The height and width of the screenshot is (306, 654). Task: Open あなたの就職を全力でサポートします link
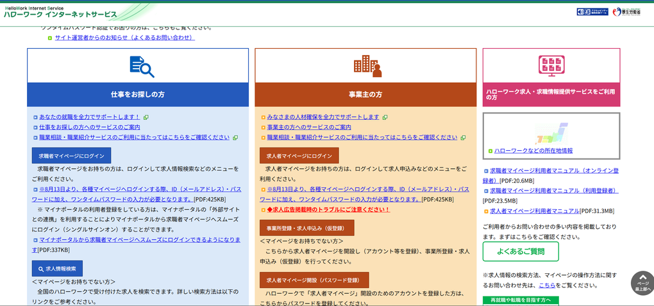click(x=89, y=117)
